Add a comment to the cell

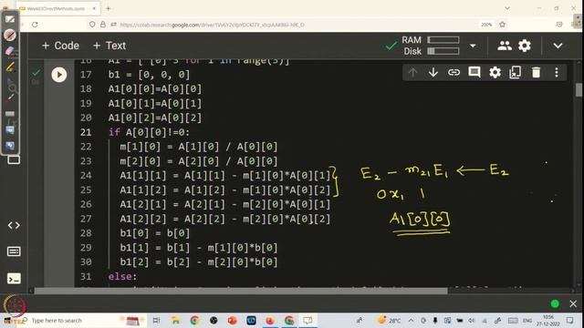point(474,72)
